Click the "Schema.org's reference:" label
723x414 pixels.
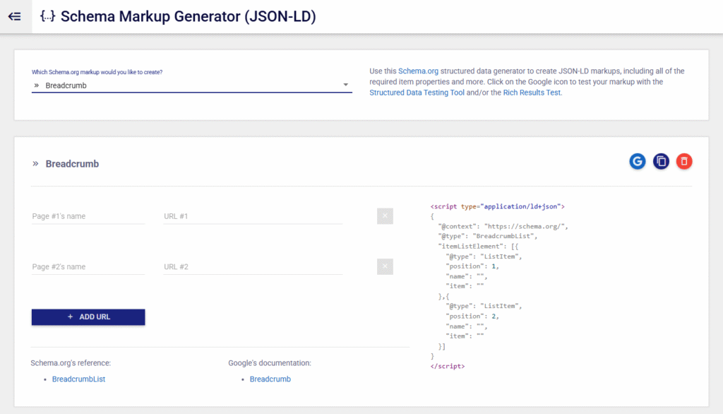tap(71, 362)
